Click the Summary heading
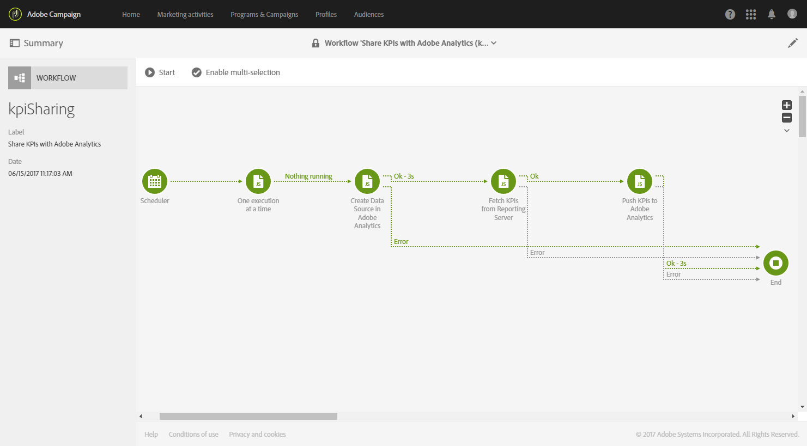Viewport: 807px width, 446px height. [44, 43]
